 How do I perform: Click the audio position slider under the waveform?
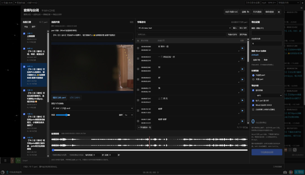click(150, 150)
